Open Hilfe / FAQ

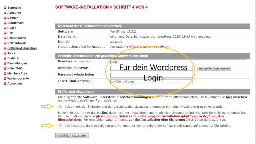click(x=15, y=68)
